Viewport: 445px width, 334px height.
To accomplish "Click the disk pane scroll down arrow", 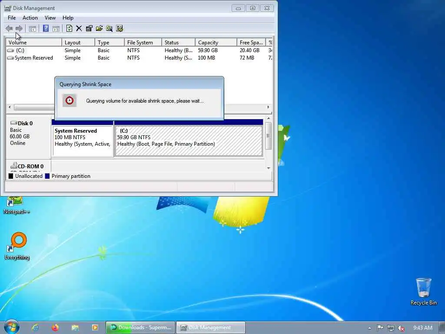I will [269, 168].
